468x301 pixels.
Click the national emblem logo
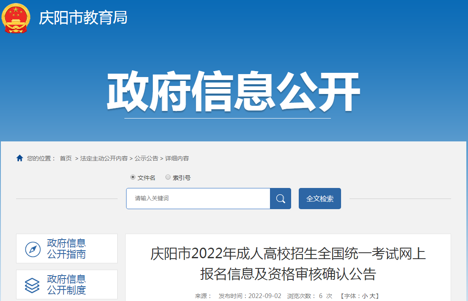pos(16,18)
